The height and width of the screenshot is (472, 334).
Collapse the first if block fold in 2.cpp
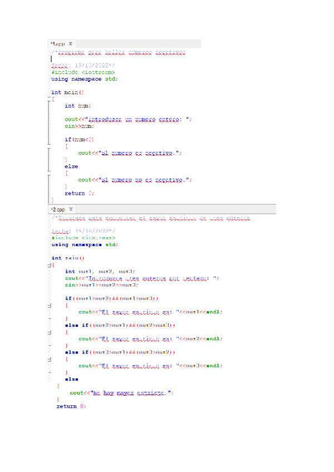[50, 306]
